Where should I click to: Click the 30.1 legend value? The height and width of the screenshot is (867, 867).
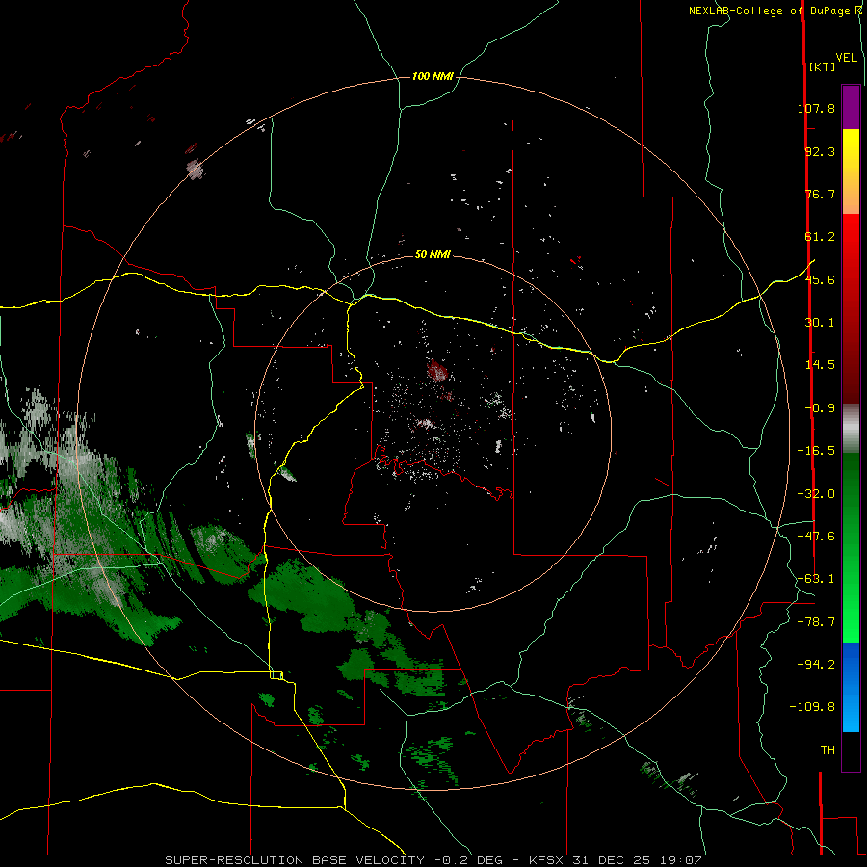[820, 323]
